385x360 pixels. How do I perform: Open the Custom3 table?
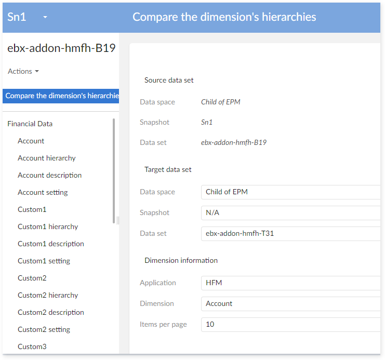click(32, 346)
